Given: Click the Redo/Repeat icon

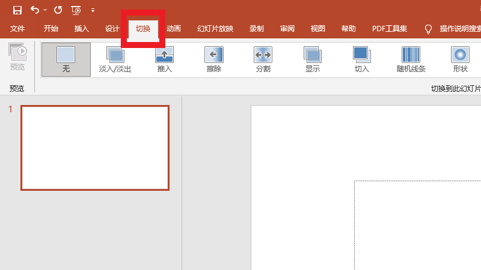Looking at the screenshot, I should (58, 10).
